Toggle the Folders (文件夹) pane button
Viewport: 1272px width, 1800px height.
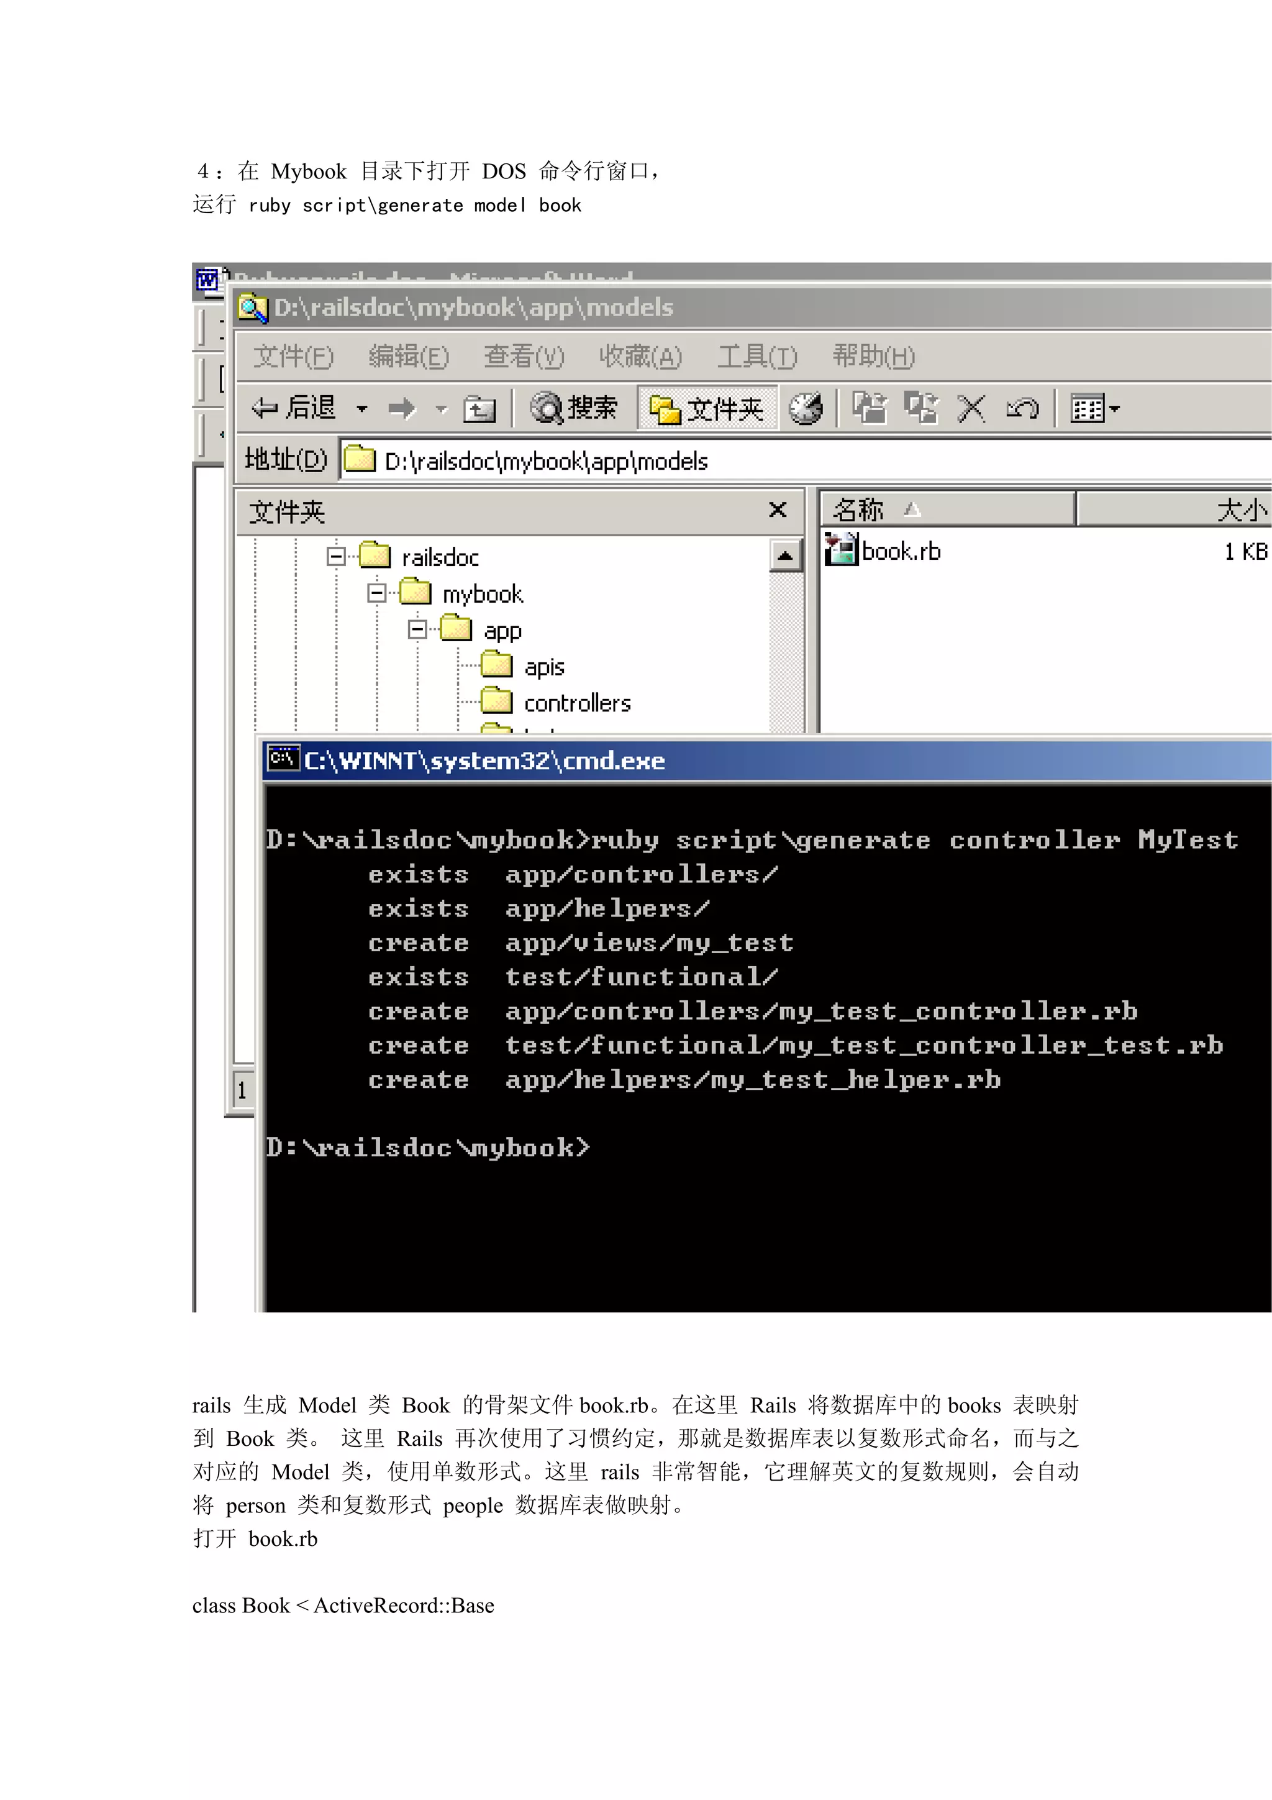707,408
